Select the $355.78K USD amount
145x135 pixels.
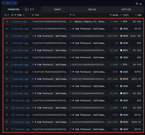[x=136, y=36]
